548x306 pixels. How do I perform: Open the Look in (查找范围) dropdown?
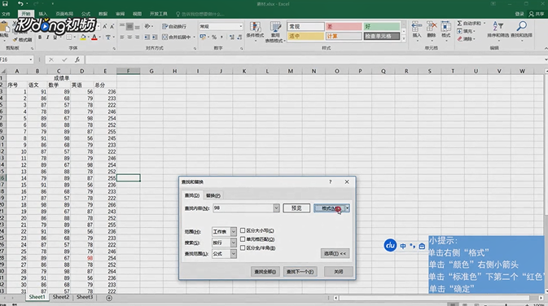234,254
